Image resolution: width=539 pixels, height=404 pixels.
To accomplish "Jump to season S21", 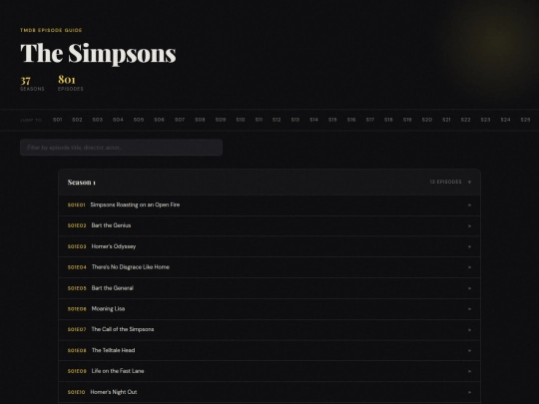I will (446, 120).
